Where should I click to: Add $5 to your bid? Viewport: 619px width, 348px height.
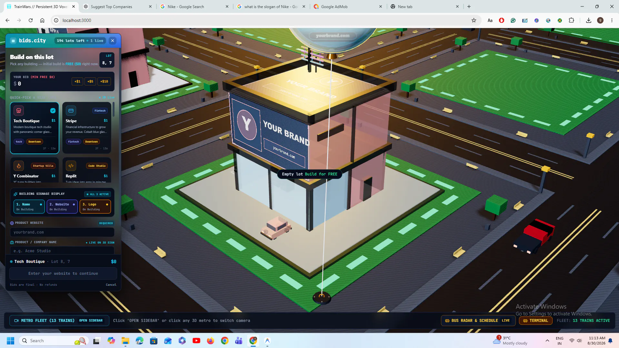click(x=90, y=82)
